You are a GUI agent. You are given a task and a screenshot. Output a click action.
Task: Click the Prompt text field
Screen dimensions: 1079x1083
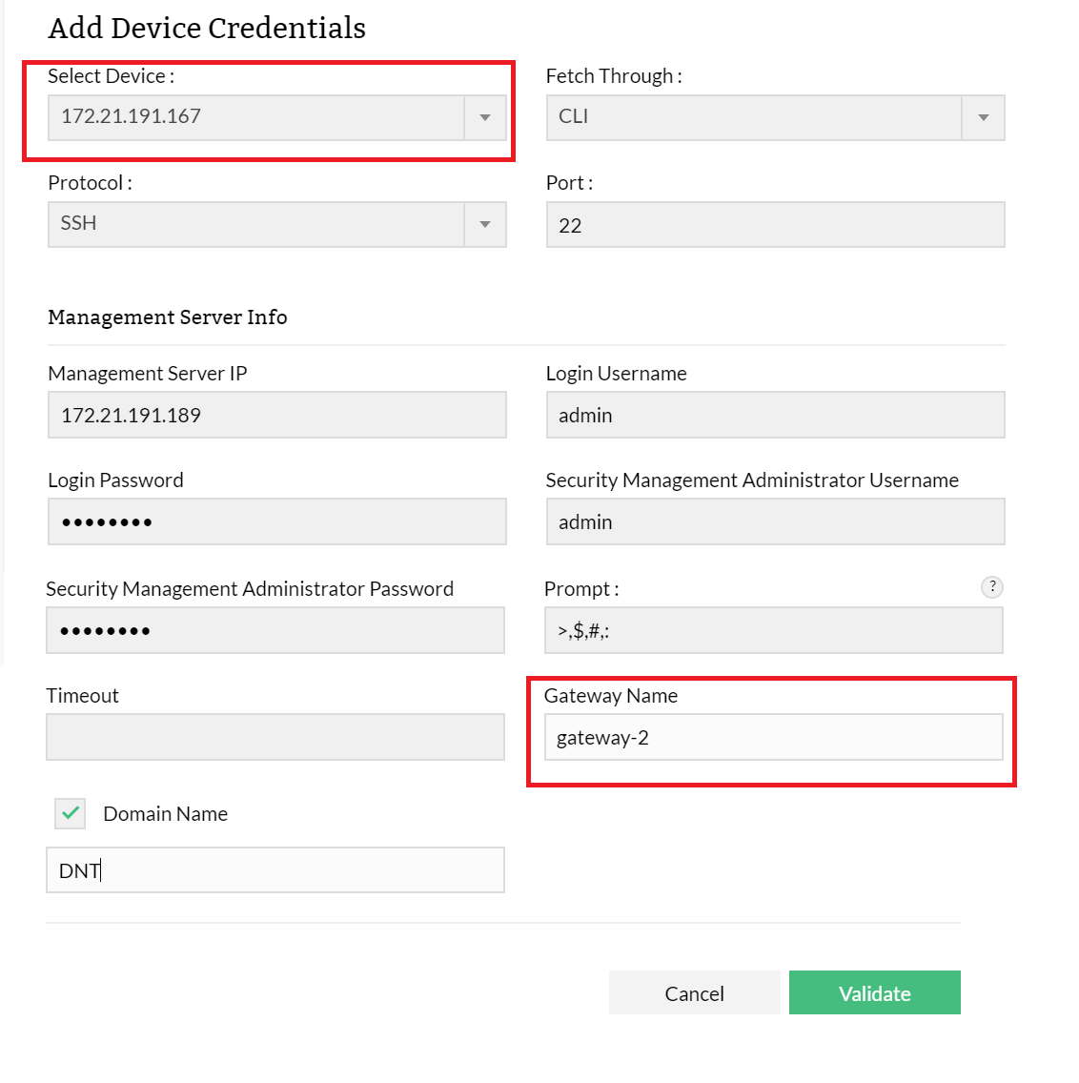pyautogui.click(x=773, y=630)
